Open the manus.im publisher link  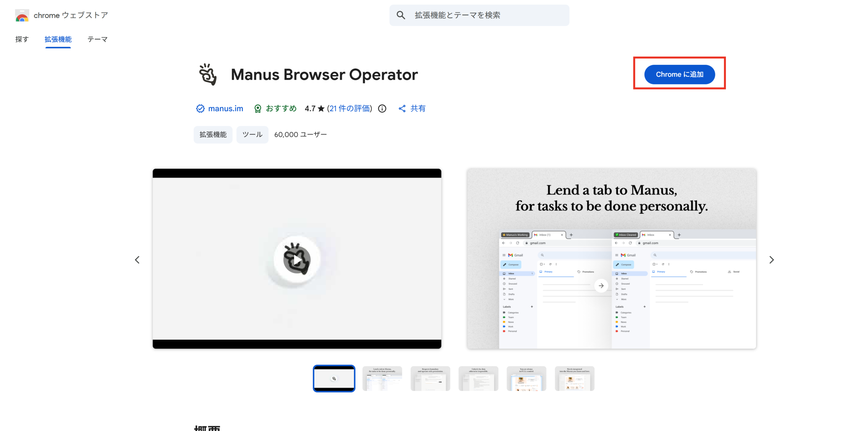tap(226, 109)
